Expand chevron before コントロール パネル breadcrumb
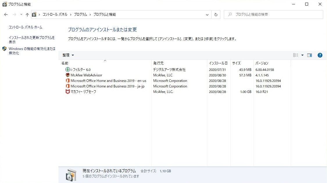Viewport: 327px width, 183px height. click(x=39, y=15)
